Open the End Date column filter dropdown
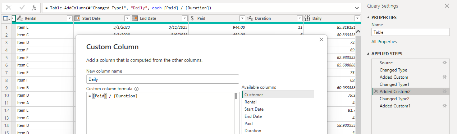457x134 pixels. [x=185, y=18]
